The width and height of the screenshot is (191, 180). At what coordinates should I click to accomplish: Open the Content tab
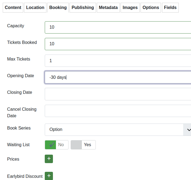[x=13, y=8]
